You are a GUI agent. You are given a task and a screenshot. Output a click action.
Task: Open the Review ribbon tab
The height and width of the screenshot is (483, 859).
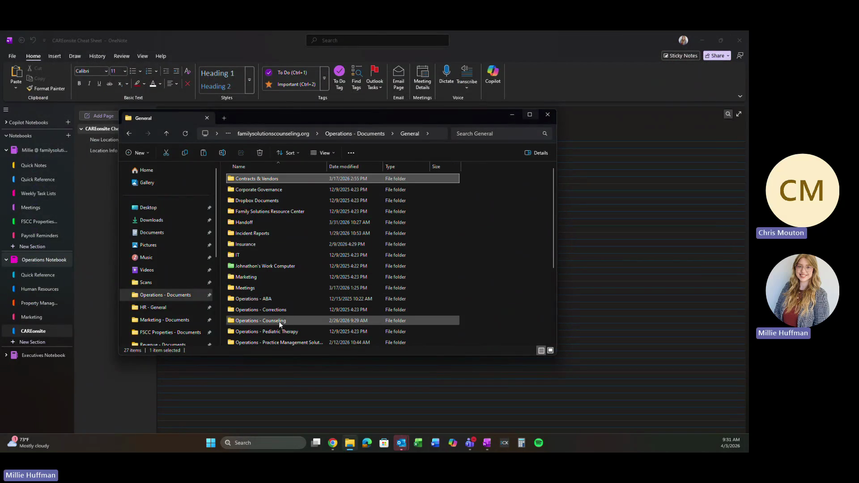point(121,56)
